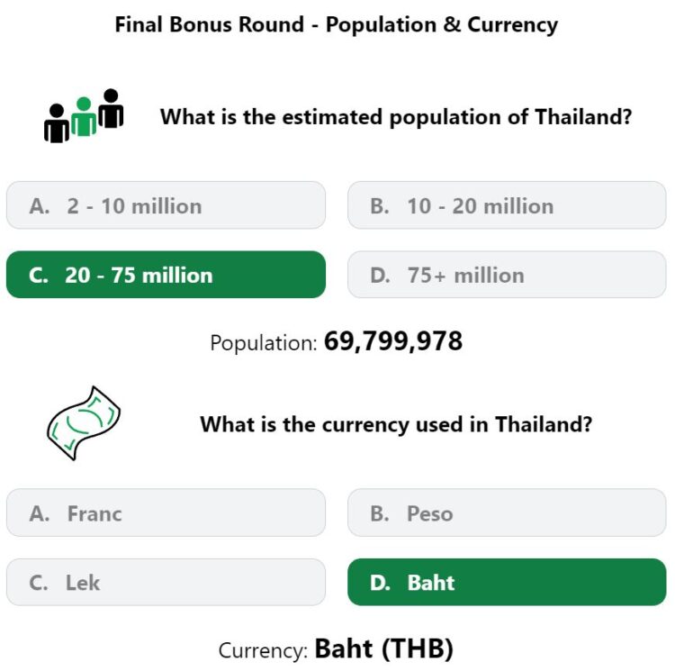Pick the 75+ million population answer

tap(507, 275)
